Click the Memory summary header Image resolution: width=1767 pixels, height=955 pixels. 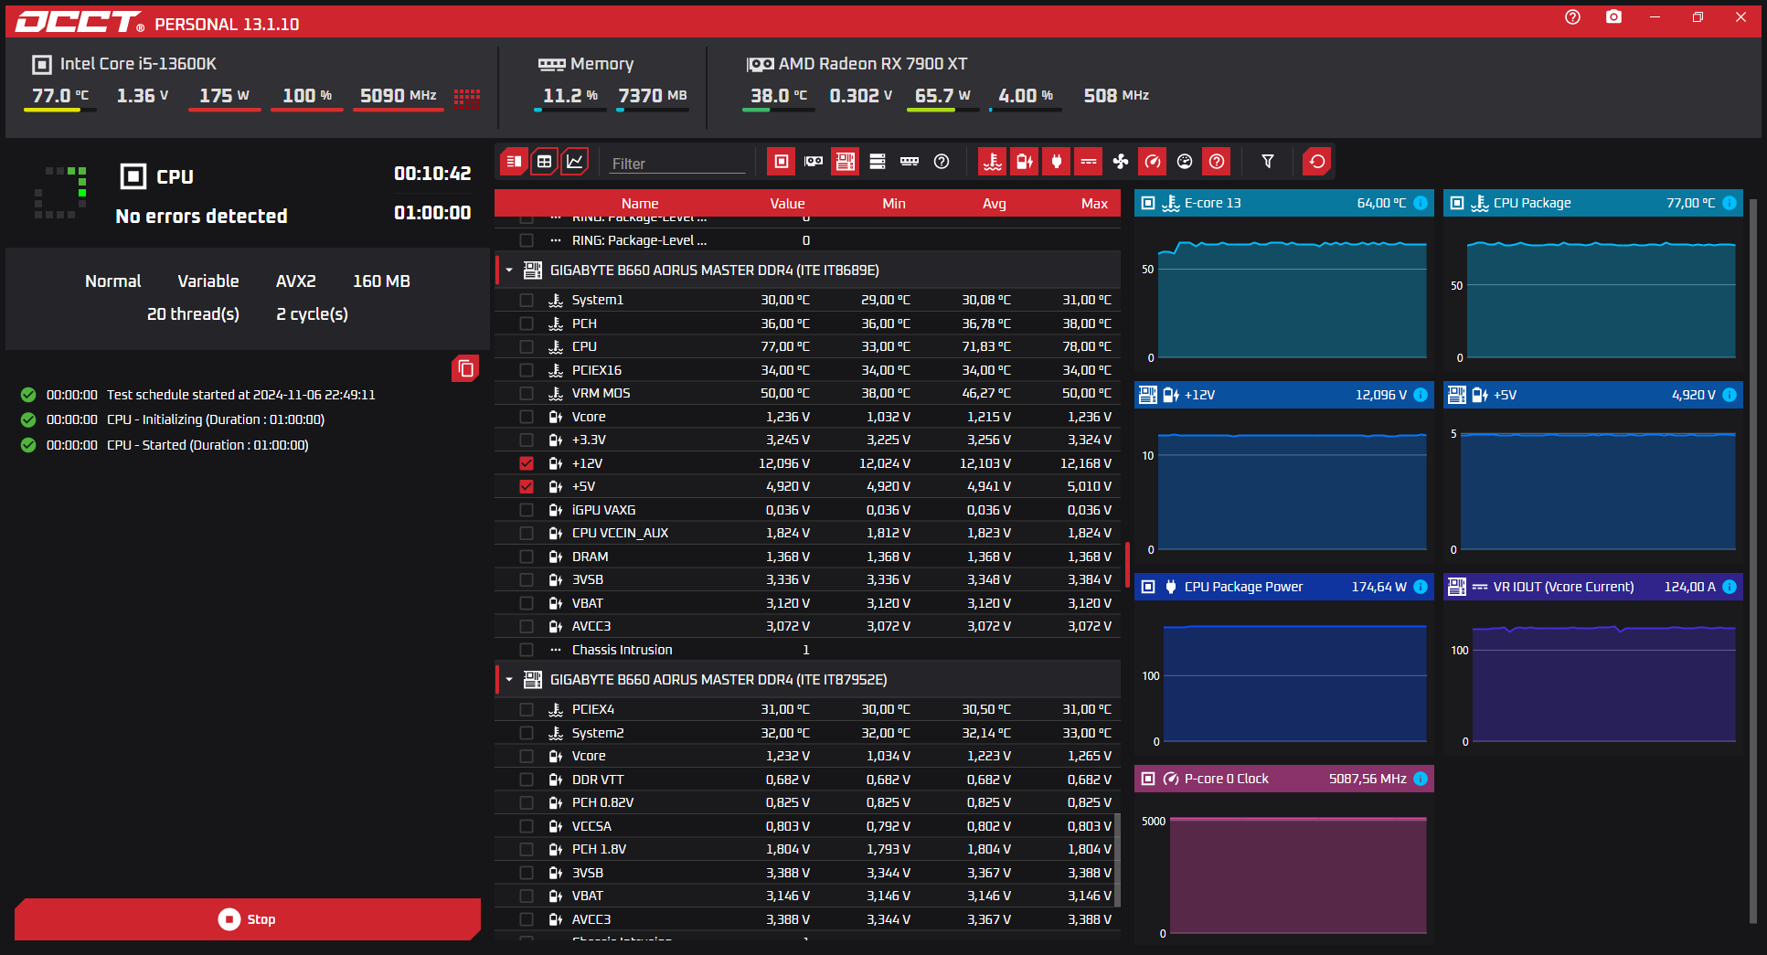pyautogui.click(x=586, y=64)
